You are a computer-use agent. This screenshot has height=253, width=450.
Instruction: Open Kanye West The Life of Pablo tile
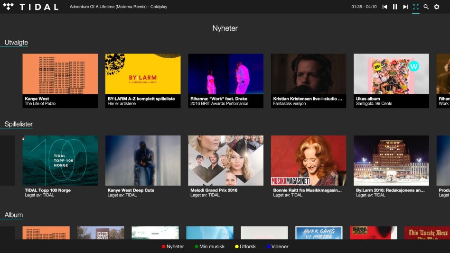(x=60, y=81)
